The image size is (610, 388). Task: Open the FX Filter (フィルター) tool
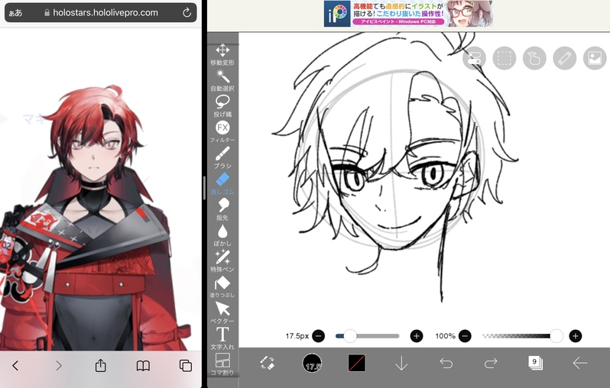pyautogui.click(x=222, y=131)
